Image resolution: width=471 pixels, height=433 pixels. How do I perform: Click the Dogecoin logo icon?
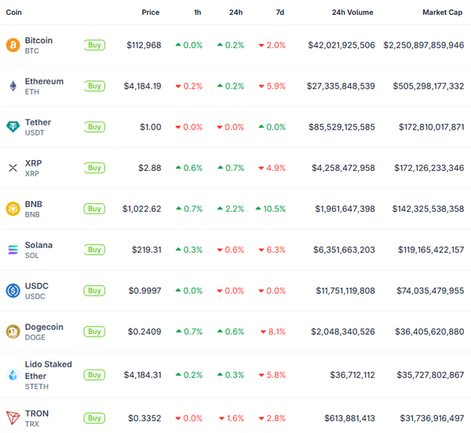(x=13, y=331)
